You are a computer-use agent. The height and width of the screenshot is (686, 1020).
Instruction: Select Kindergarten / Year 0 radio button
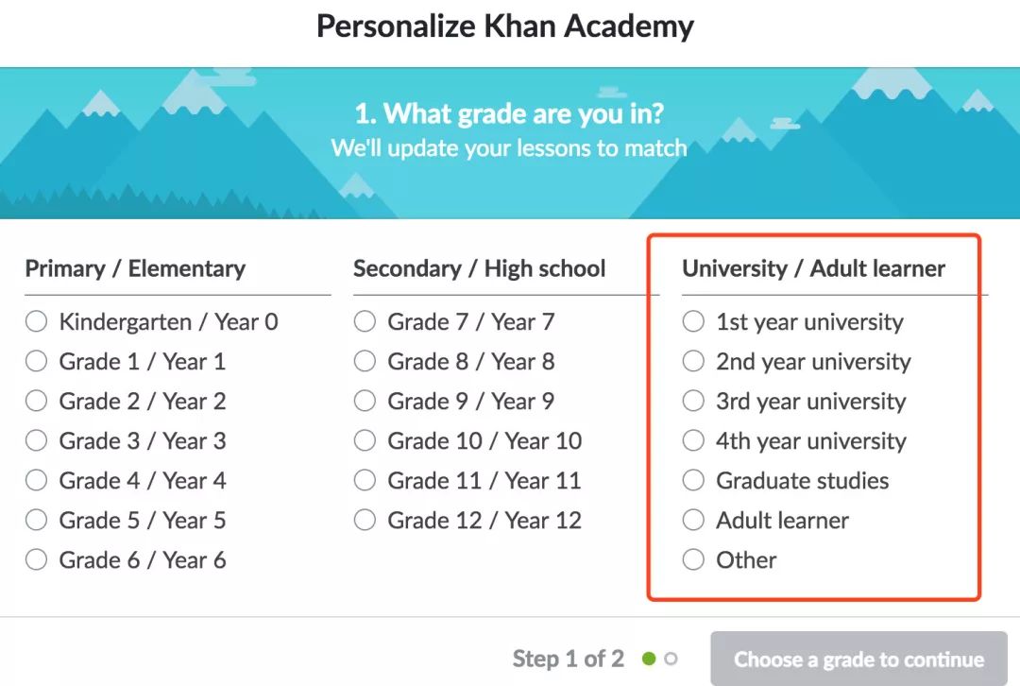(x=37, y=322)
